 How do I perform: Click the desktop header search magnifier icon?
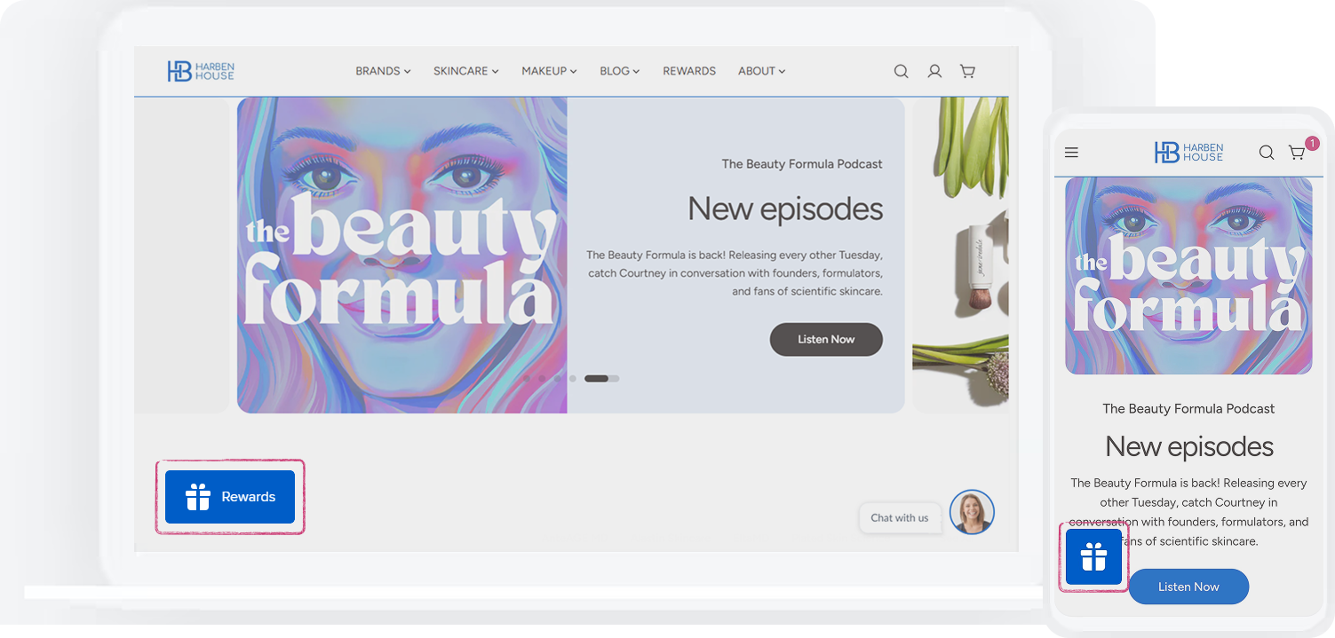coord(901,71)
